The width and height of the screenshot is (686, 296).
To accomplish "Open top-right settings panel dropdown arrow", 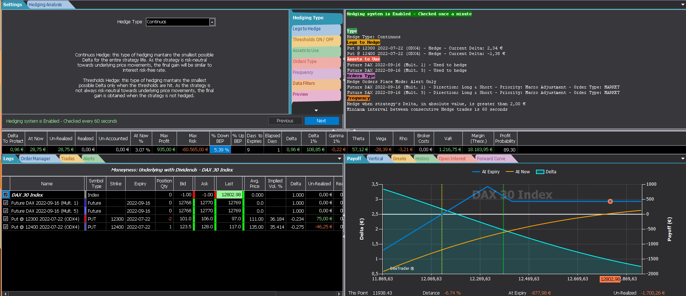I will coord(683,5).
